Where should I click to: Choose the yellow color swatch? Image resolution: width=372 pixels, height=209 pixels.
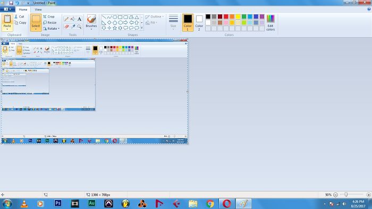[238, 16]
